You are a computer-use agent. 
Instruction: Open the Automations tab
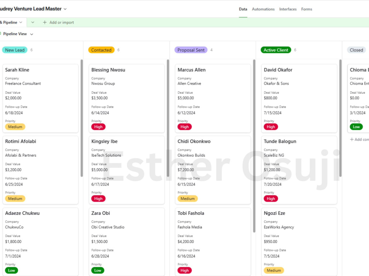coord(263,9)
